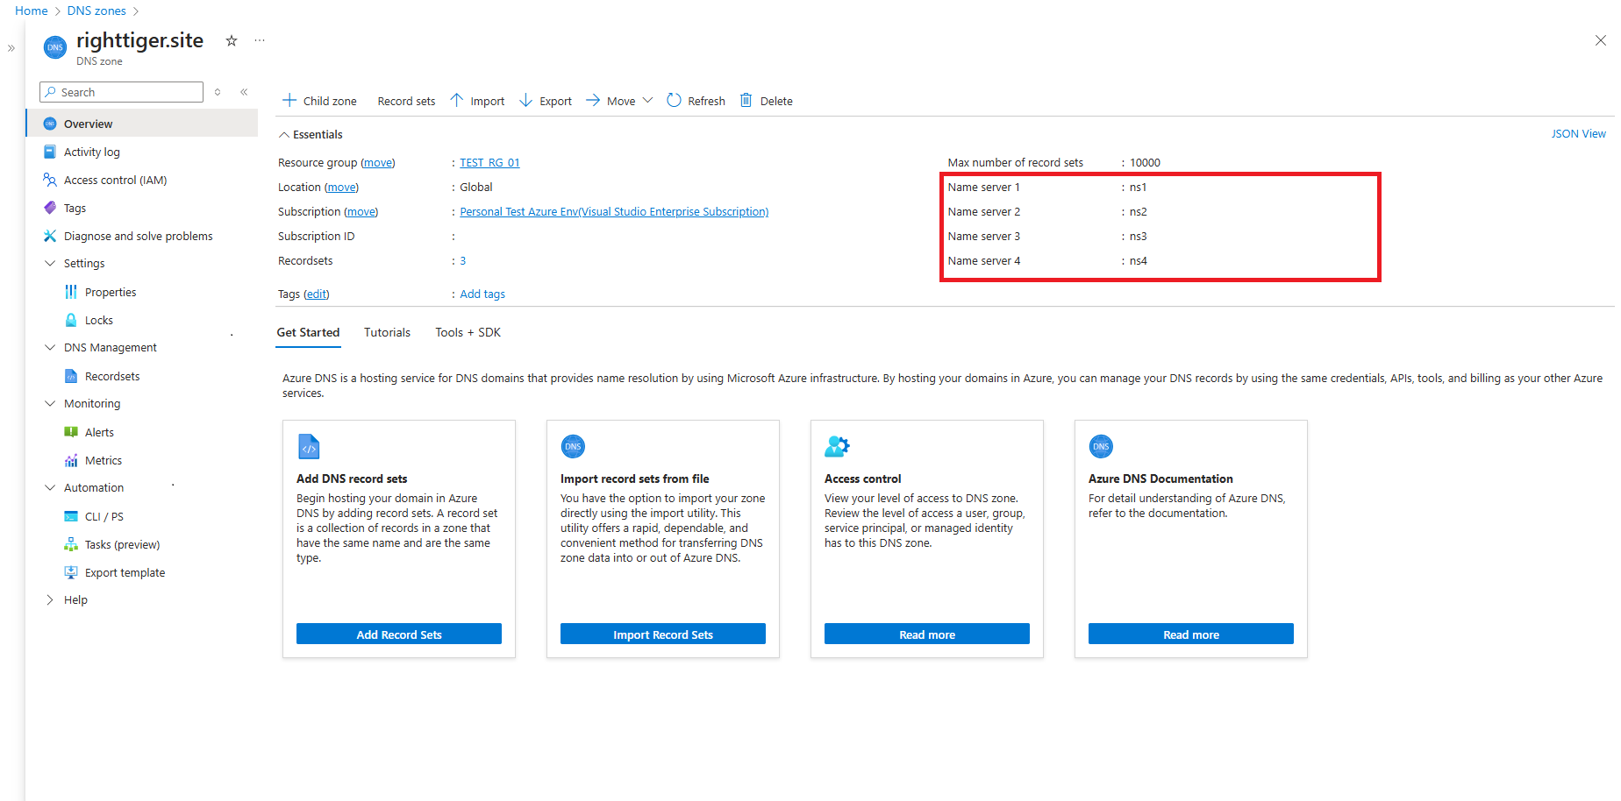Click the Name server 1 value ns1
Image resolution: width=1621 pixels, height=801 pixels.
1138,187
